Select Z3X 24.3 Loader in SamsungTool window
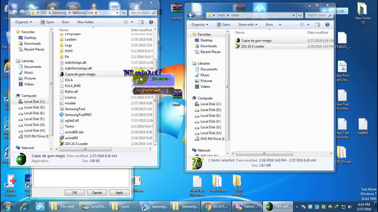 click(x=74, y=144)
